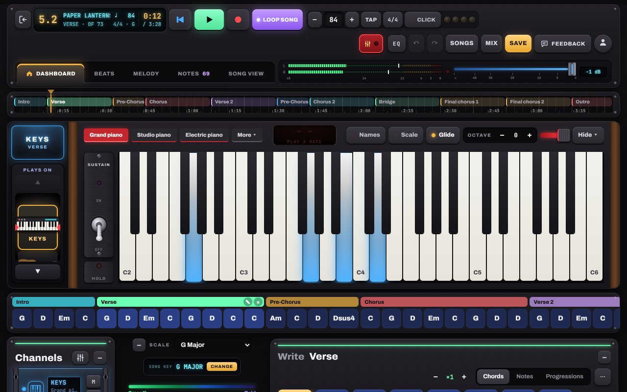Click the exit arrow icon beside the song display
This screenshot has width=627, height=392.
click(x=23, y=20)
